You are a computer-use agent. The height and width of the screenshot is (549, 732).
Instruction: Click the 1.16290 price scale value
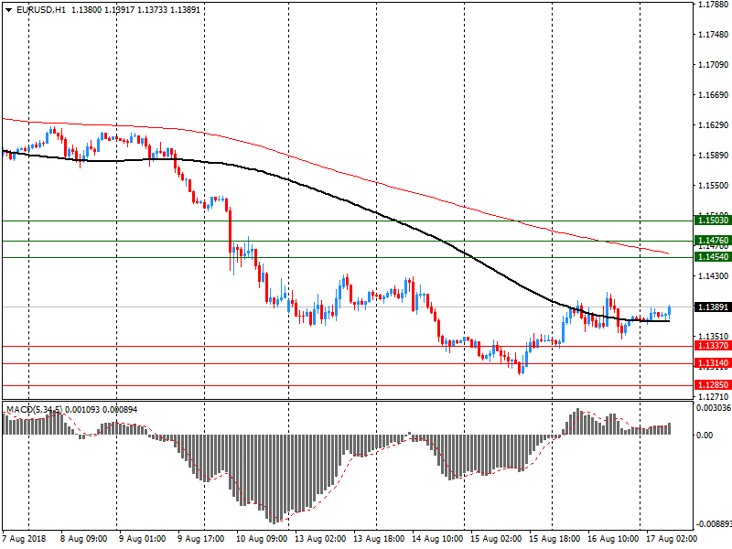(x=713, y=125)
